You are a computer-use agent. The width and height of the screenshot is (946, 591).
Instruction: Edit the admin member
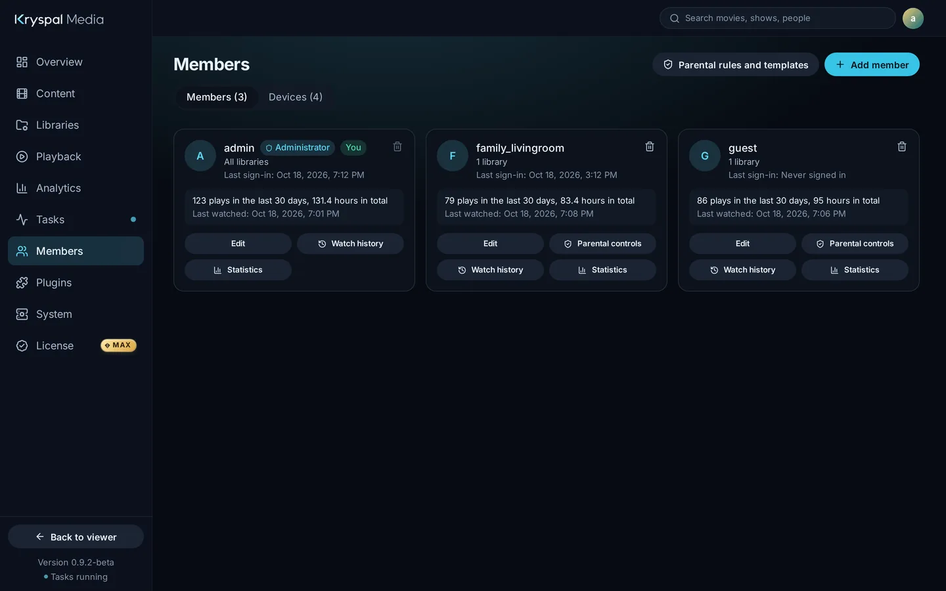tap(238, 244)
